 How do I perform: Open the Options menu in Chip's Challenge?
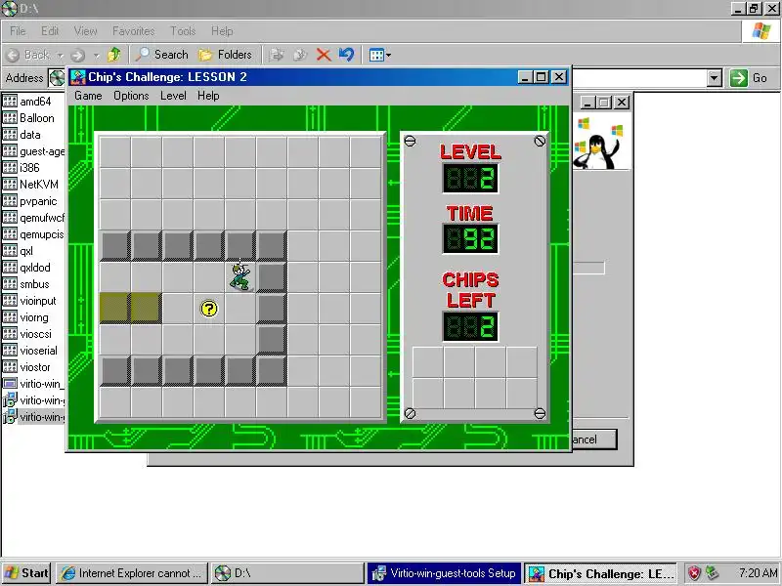(x=131, y=96)
